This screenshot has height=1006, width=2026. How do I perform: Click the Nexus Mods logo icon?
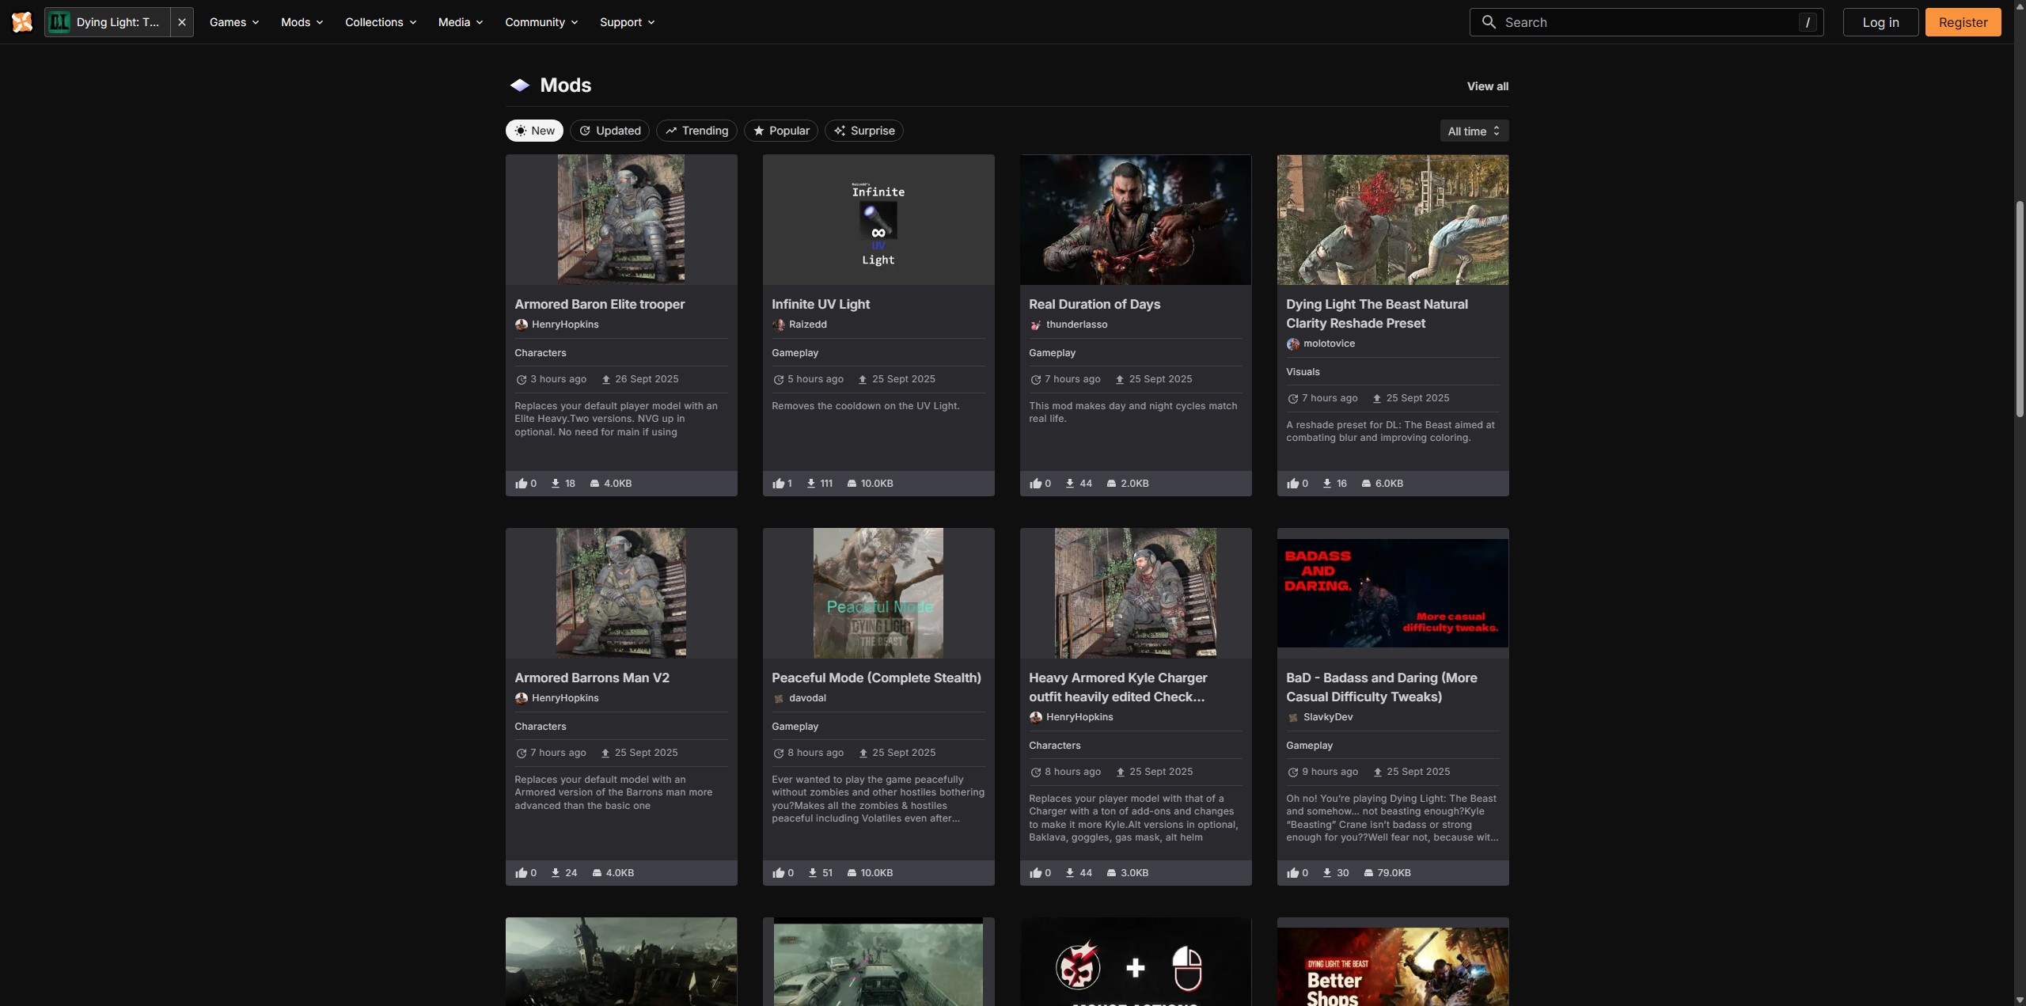pos(22,22)
